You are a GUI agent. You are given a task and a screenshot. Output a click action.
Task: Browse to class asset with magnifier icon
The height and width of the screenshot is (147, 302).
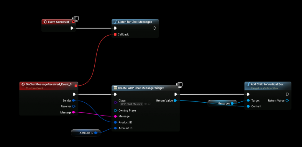click(149, 104)
